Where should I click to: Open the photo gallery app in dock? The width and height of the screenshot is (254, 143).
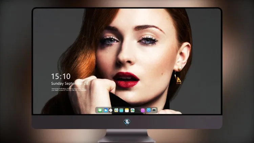click(x=132, y=110)
